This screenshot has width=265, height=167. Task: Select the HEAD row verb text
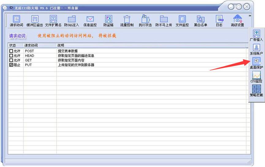29,56
